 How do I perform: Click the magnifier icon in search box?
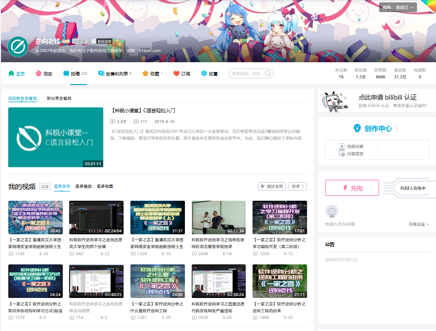(x=268, y=73)
